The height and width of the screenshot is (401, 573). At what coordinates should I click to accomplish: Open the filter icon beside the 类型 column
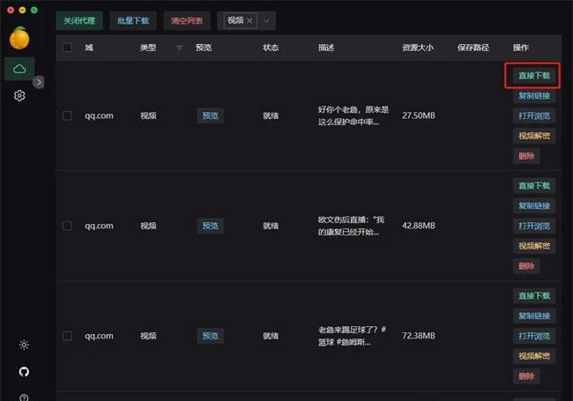tap(179, 48)
